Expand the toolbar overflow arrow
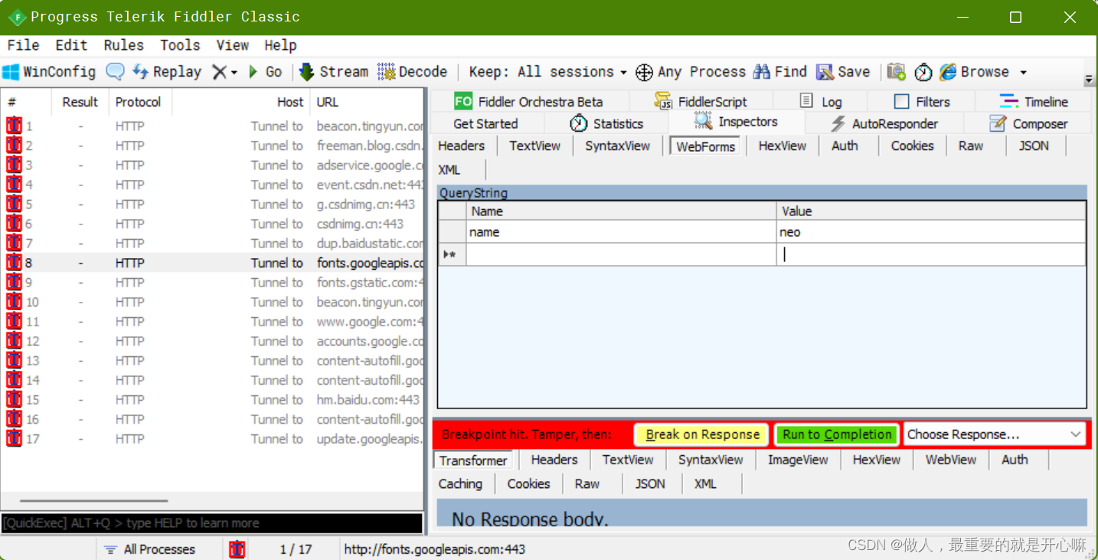Screen dimensions: 1098x560 click(1089, 80)
